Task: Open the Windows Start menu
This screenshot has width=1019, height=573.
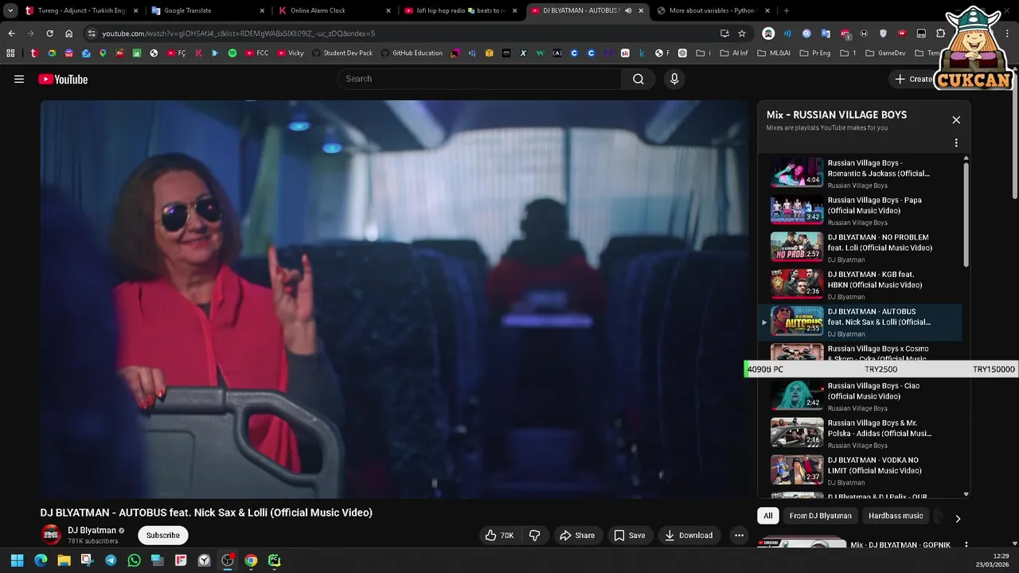Action: coord(17,560)
